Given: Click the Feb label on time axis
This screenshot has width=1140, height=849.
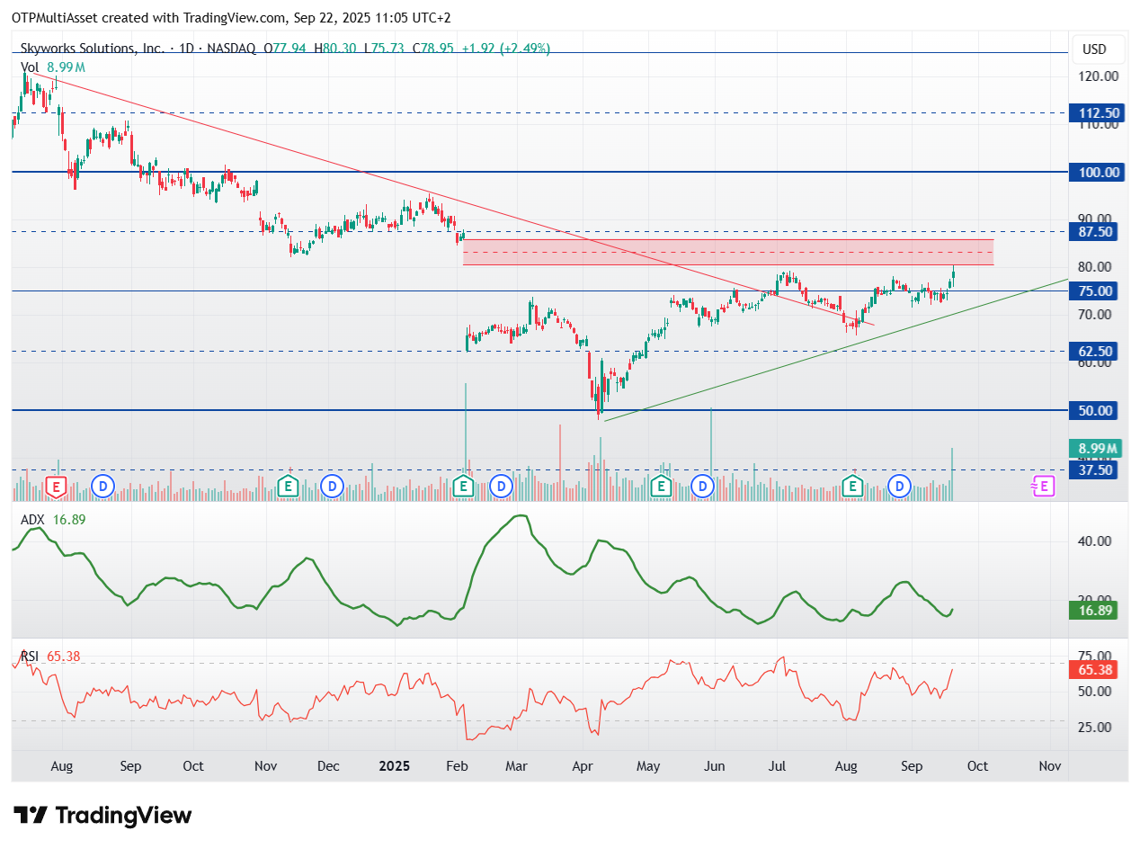Looking at the screenshot, I should point(457,766).
